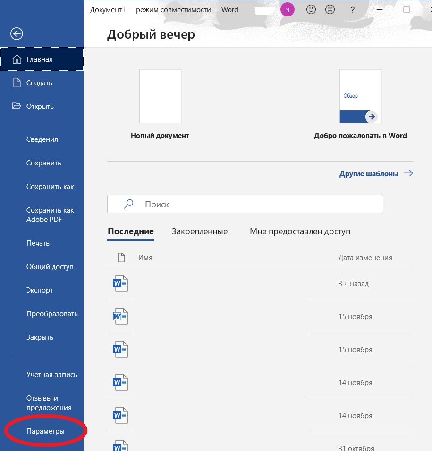This screenshot has height=451, width=432.
Task: Select Закрыть to close the document
Action: (x=40, y=337)
